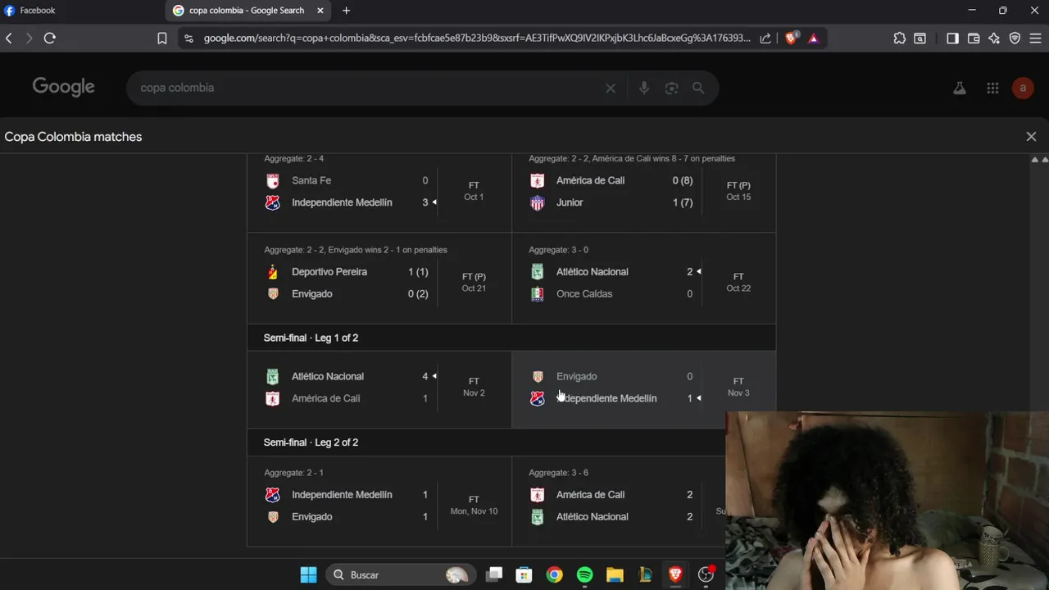The image size is (1049, 590).
Task: Search by image with the lens icon
Action: pyautogui.click(x=672, y=88)
